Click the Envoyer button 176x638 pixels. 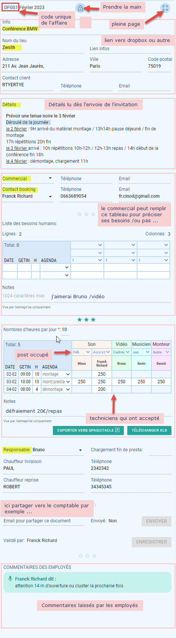pyautogui.click(x=156, y=521)
